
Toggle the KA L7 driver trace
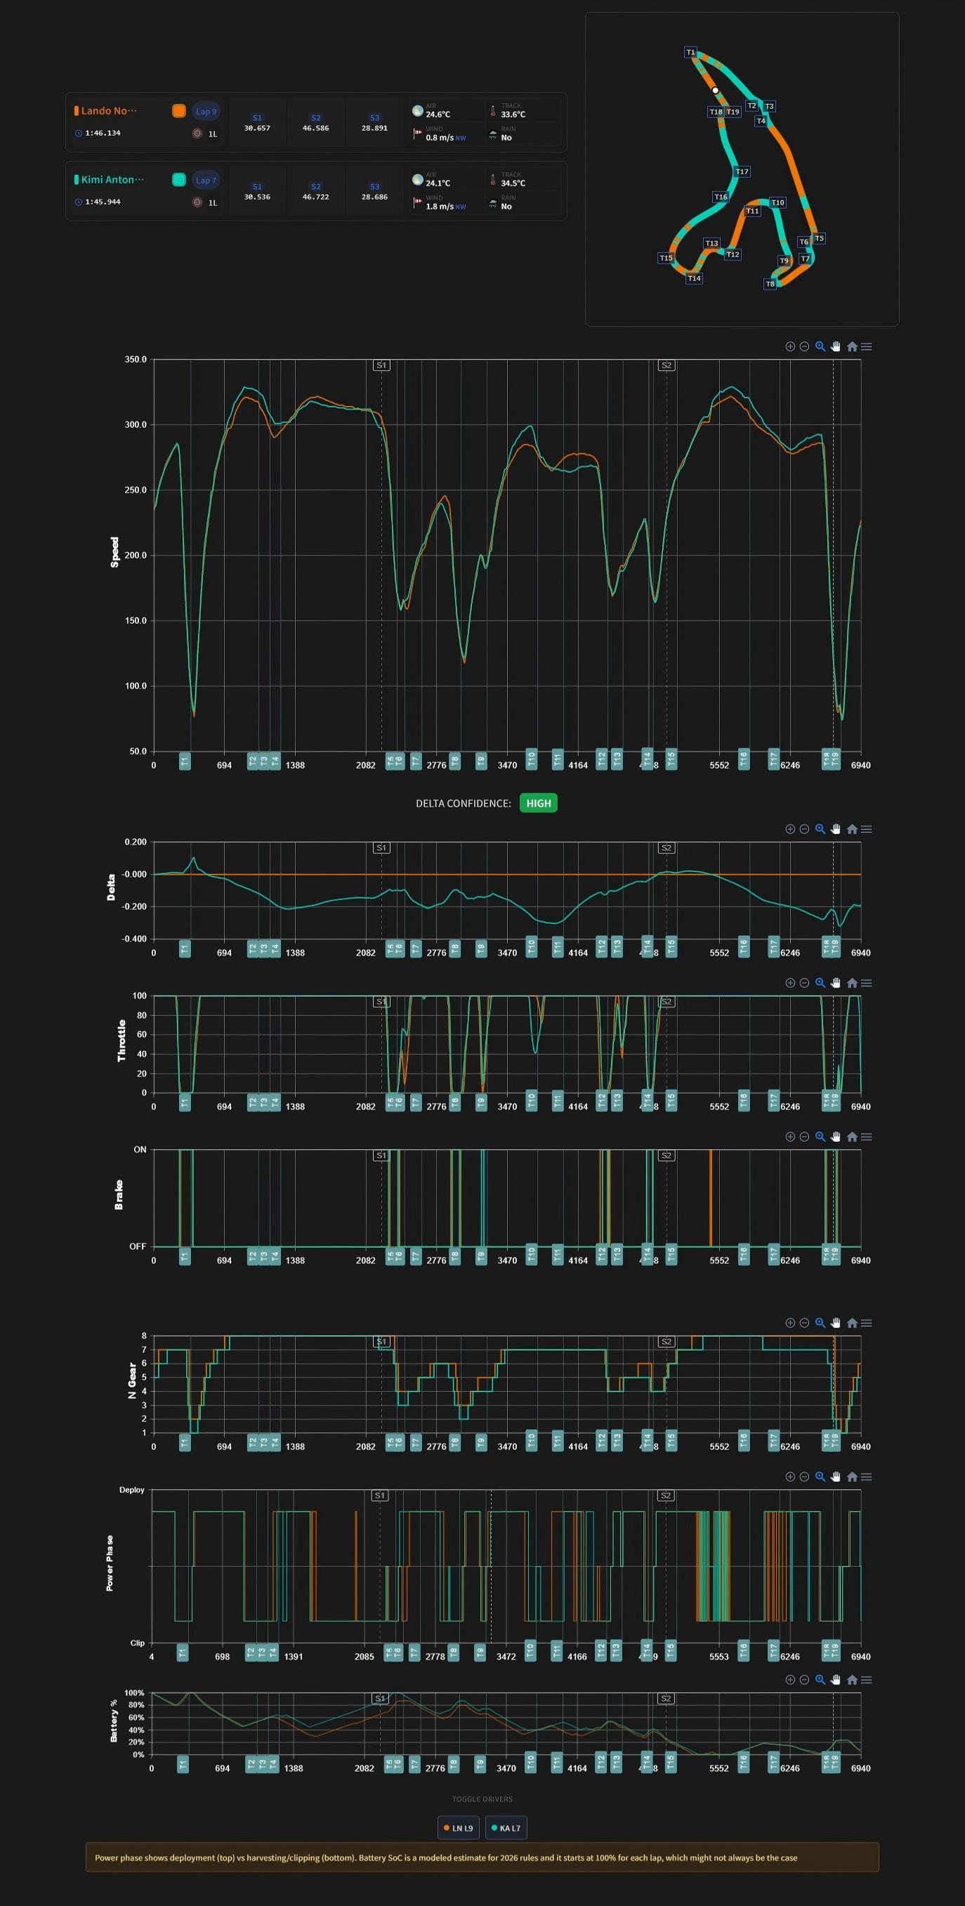point(506,1827)
